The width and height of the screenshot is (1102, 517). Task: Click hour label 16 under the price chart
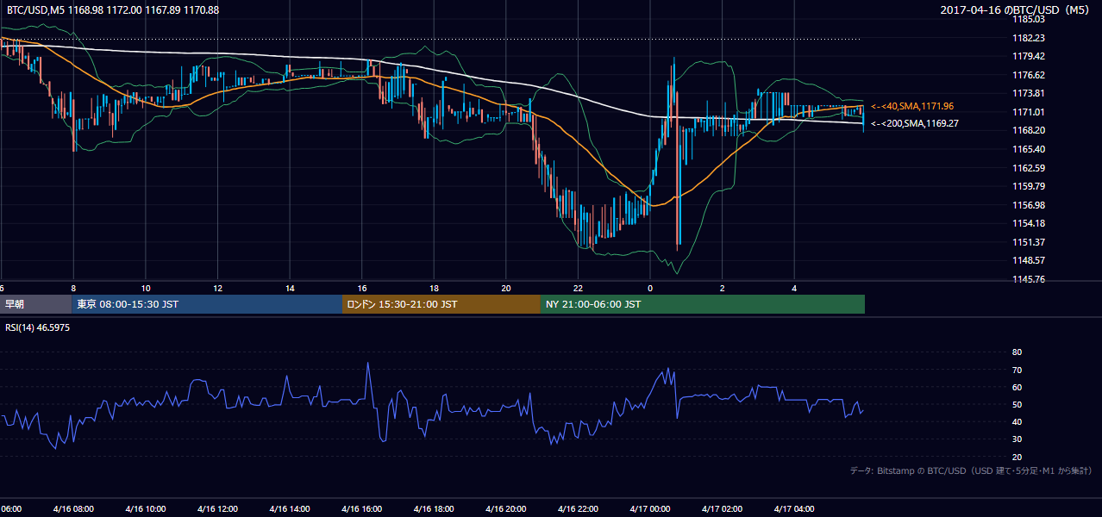(362, 288)
